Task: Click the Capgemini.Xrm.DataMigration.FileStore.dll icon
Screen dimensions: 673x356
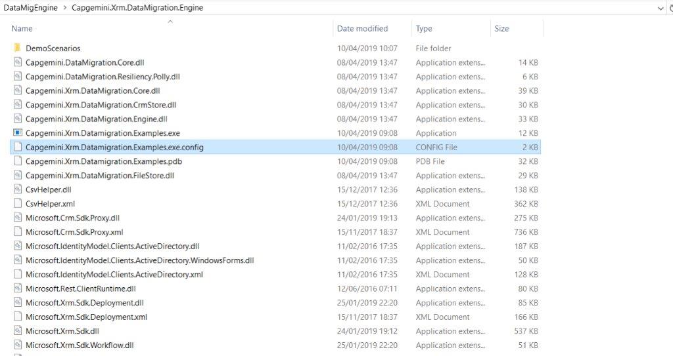Action: [18, 175]
